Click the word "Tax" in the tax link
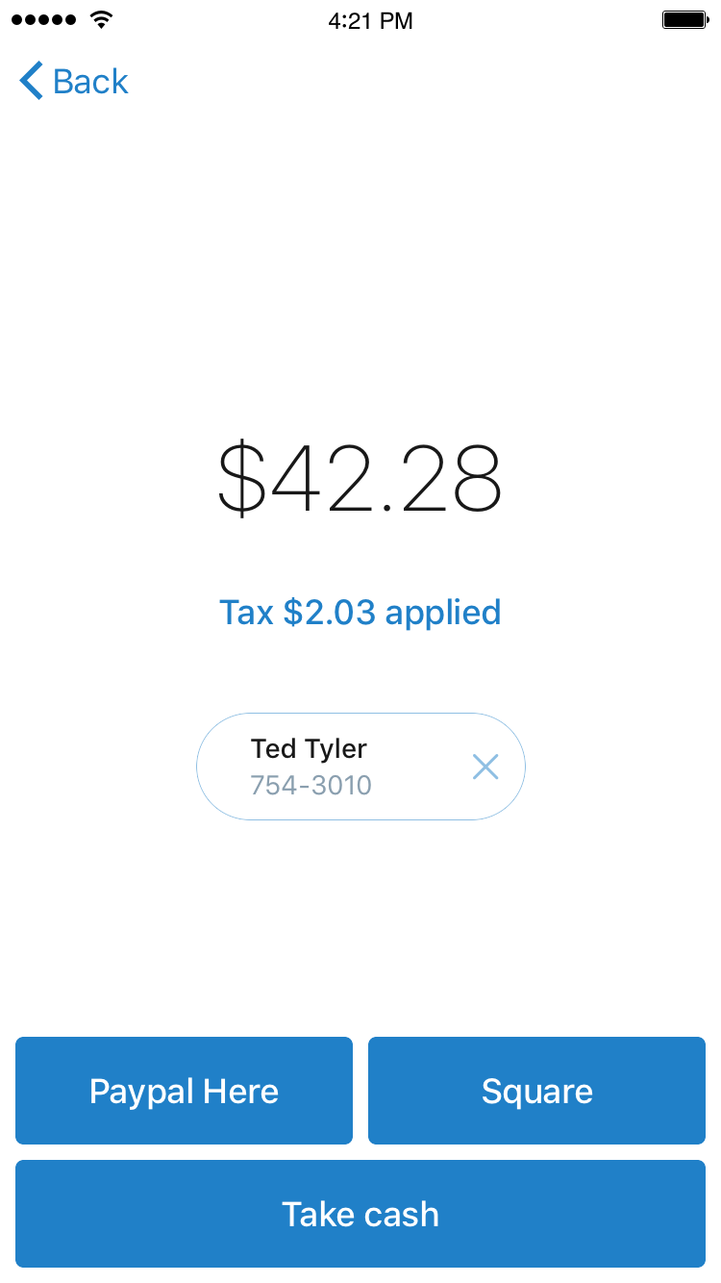The width and height of the screenshot is (721, 1283). point(247,612)
